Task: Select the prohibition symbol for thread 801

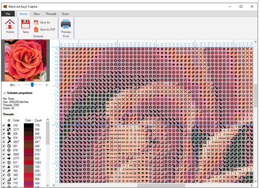Action: [x=9, y=146]
